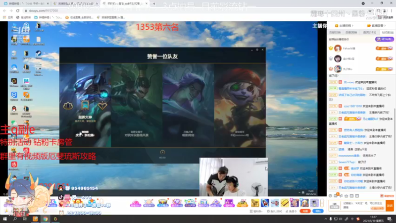
Task: Open the 福利券 dropdown
Action: [x=256, y=211]
